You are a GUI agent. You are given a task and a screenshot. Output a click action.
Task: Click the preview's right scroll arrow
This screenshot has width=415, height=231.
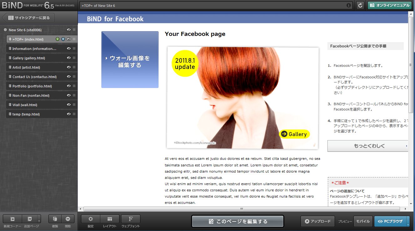[x=405, y=209]
